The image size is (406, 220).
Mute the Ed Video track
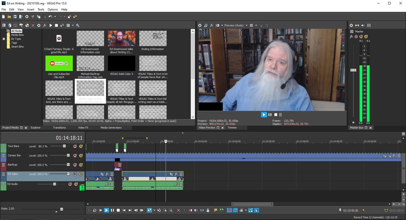point(75,174)
